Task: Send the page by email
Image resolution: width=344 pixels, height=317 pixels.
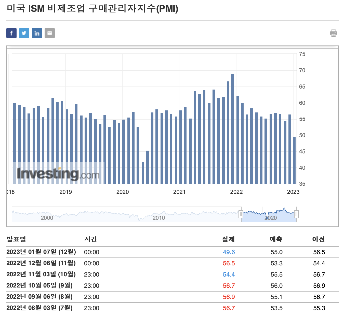Action: [50, 33]
